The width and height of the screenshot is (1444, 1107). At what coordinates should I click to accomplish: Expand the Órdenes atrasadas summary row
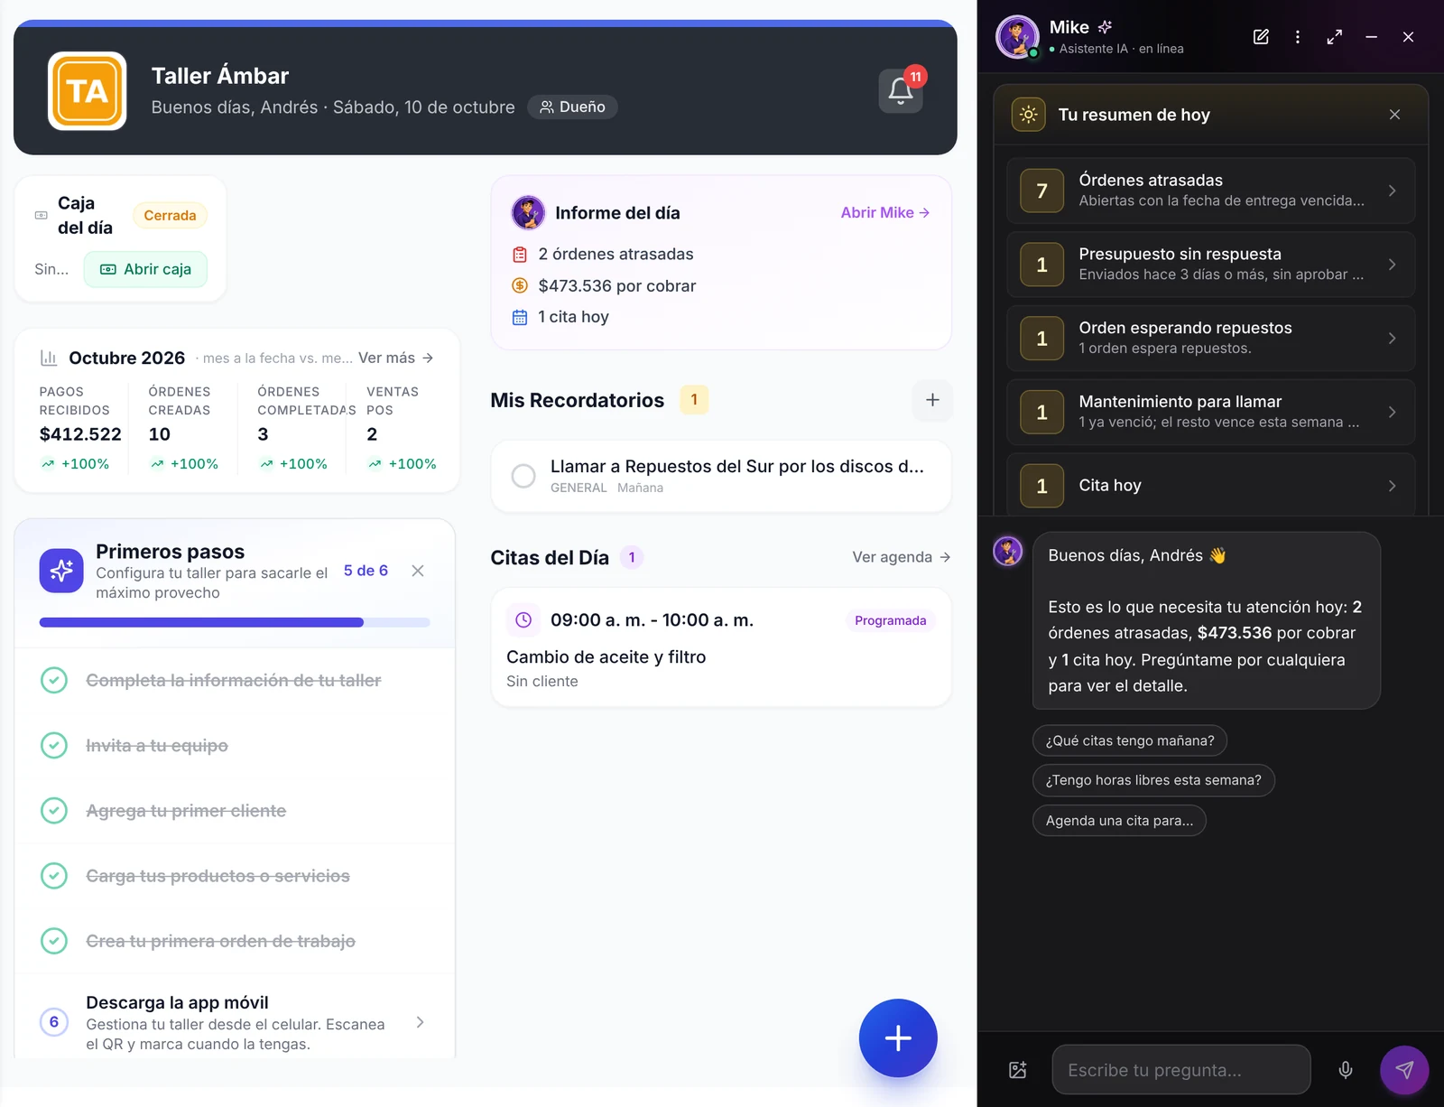[x=1210, y=191]
